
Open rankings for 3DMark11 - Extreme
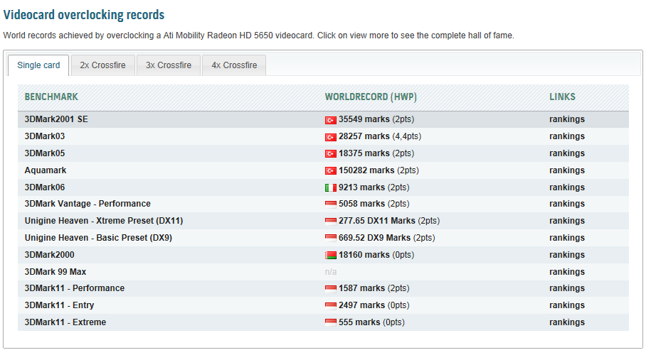(x=567, y=322)
